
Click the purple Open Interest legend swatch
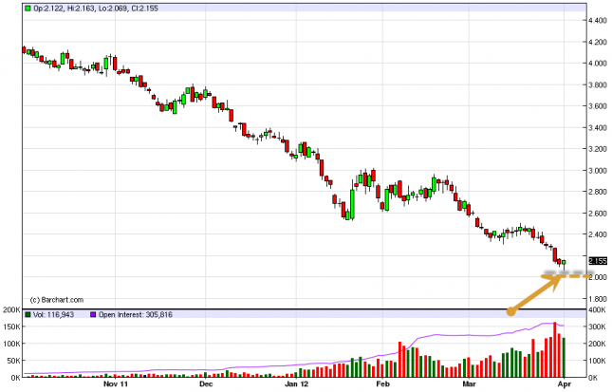93,314
